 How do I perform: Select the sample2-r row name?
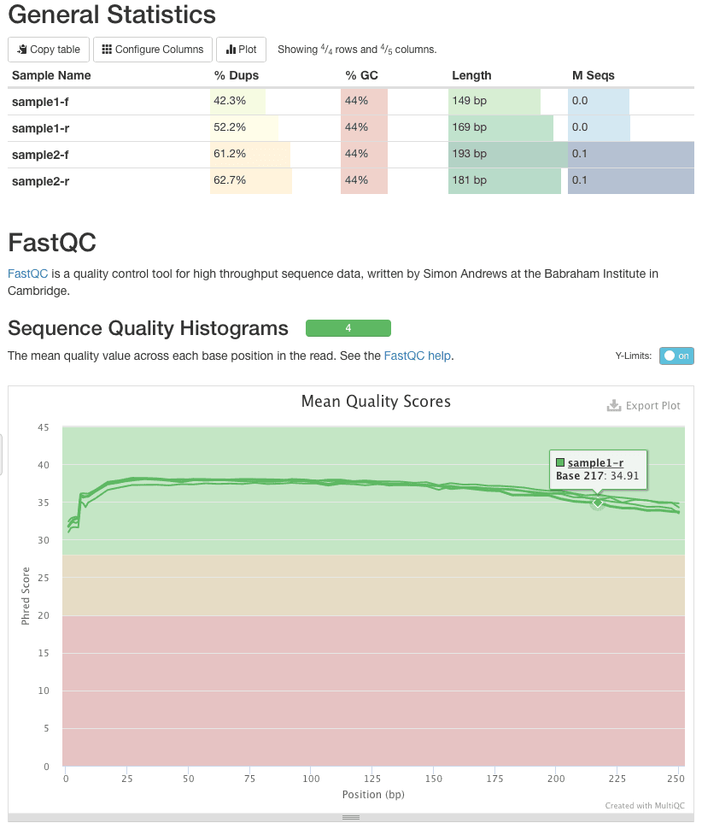click(x=40, y=180)
